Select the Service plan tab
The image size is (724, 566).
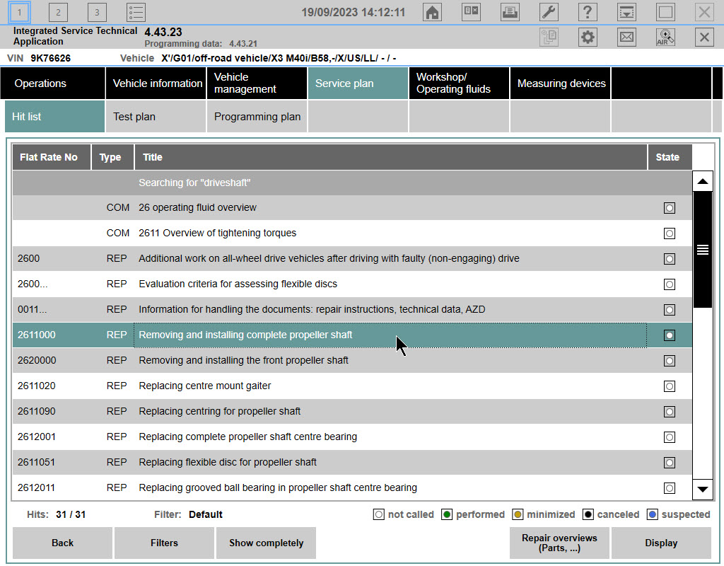[x=358, y=83]
